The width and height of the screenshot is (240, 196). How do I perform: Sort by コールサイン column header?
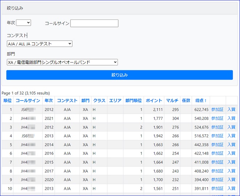click(x=28, y=101)
